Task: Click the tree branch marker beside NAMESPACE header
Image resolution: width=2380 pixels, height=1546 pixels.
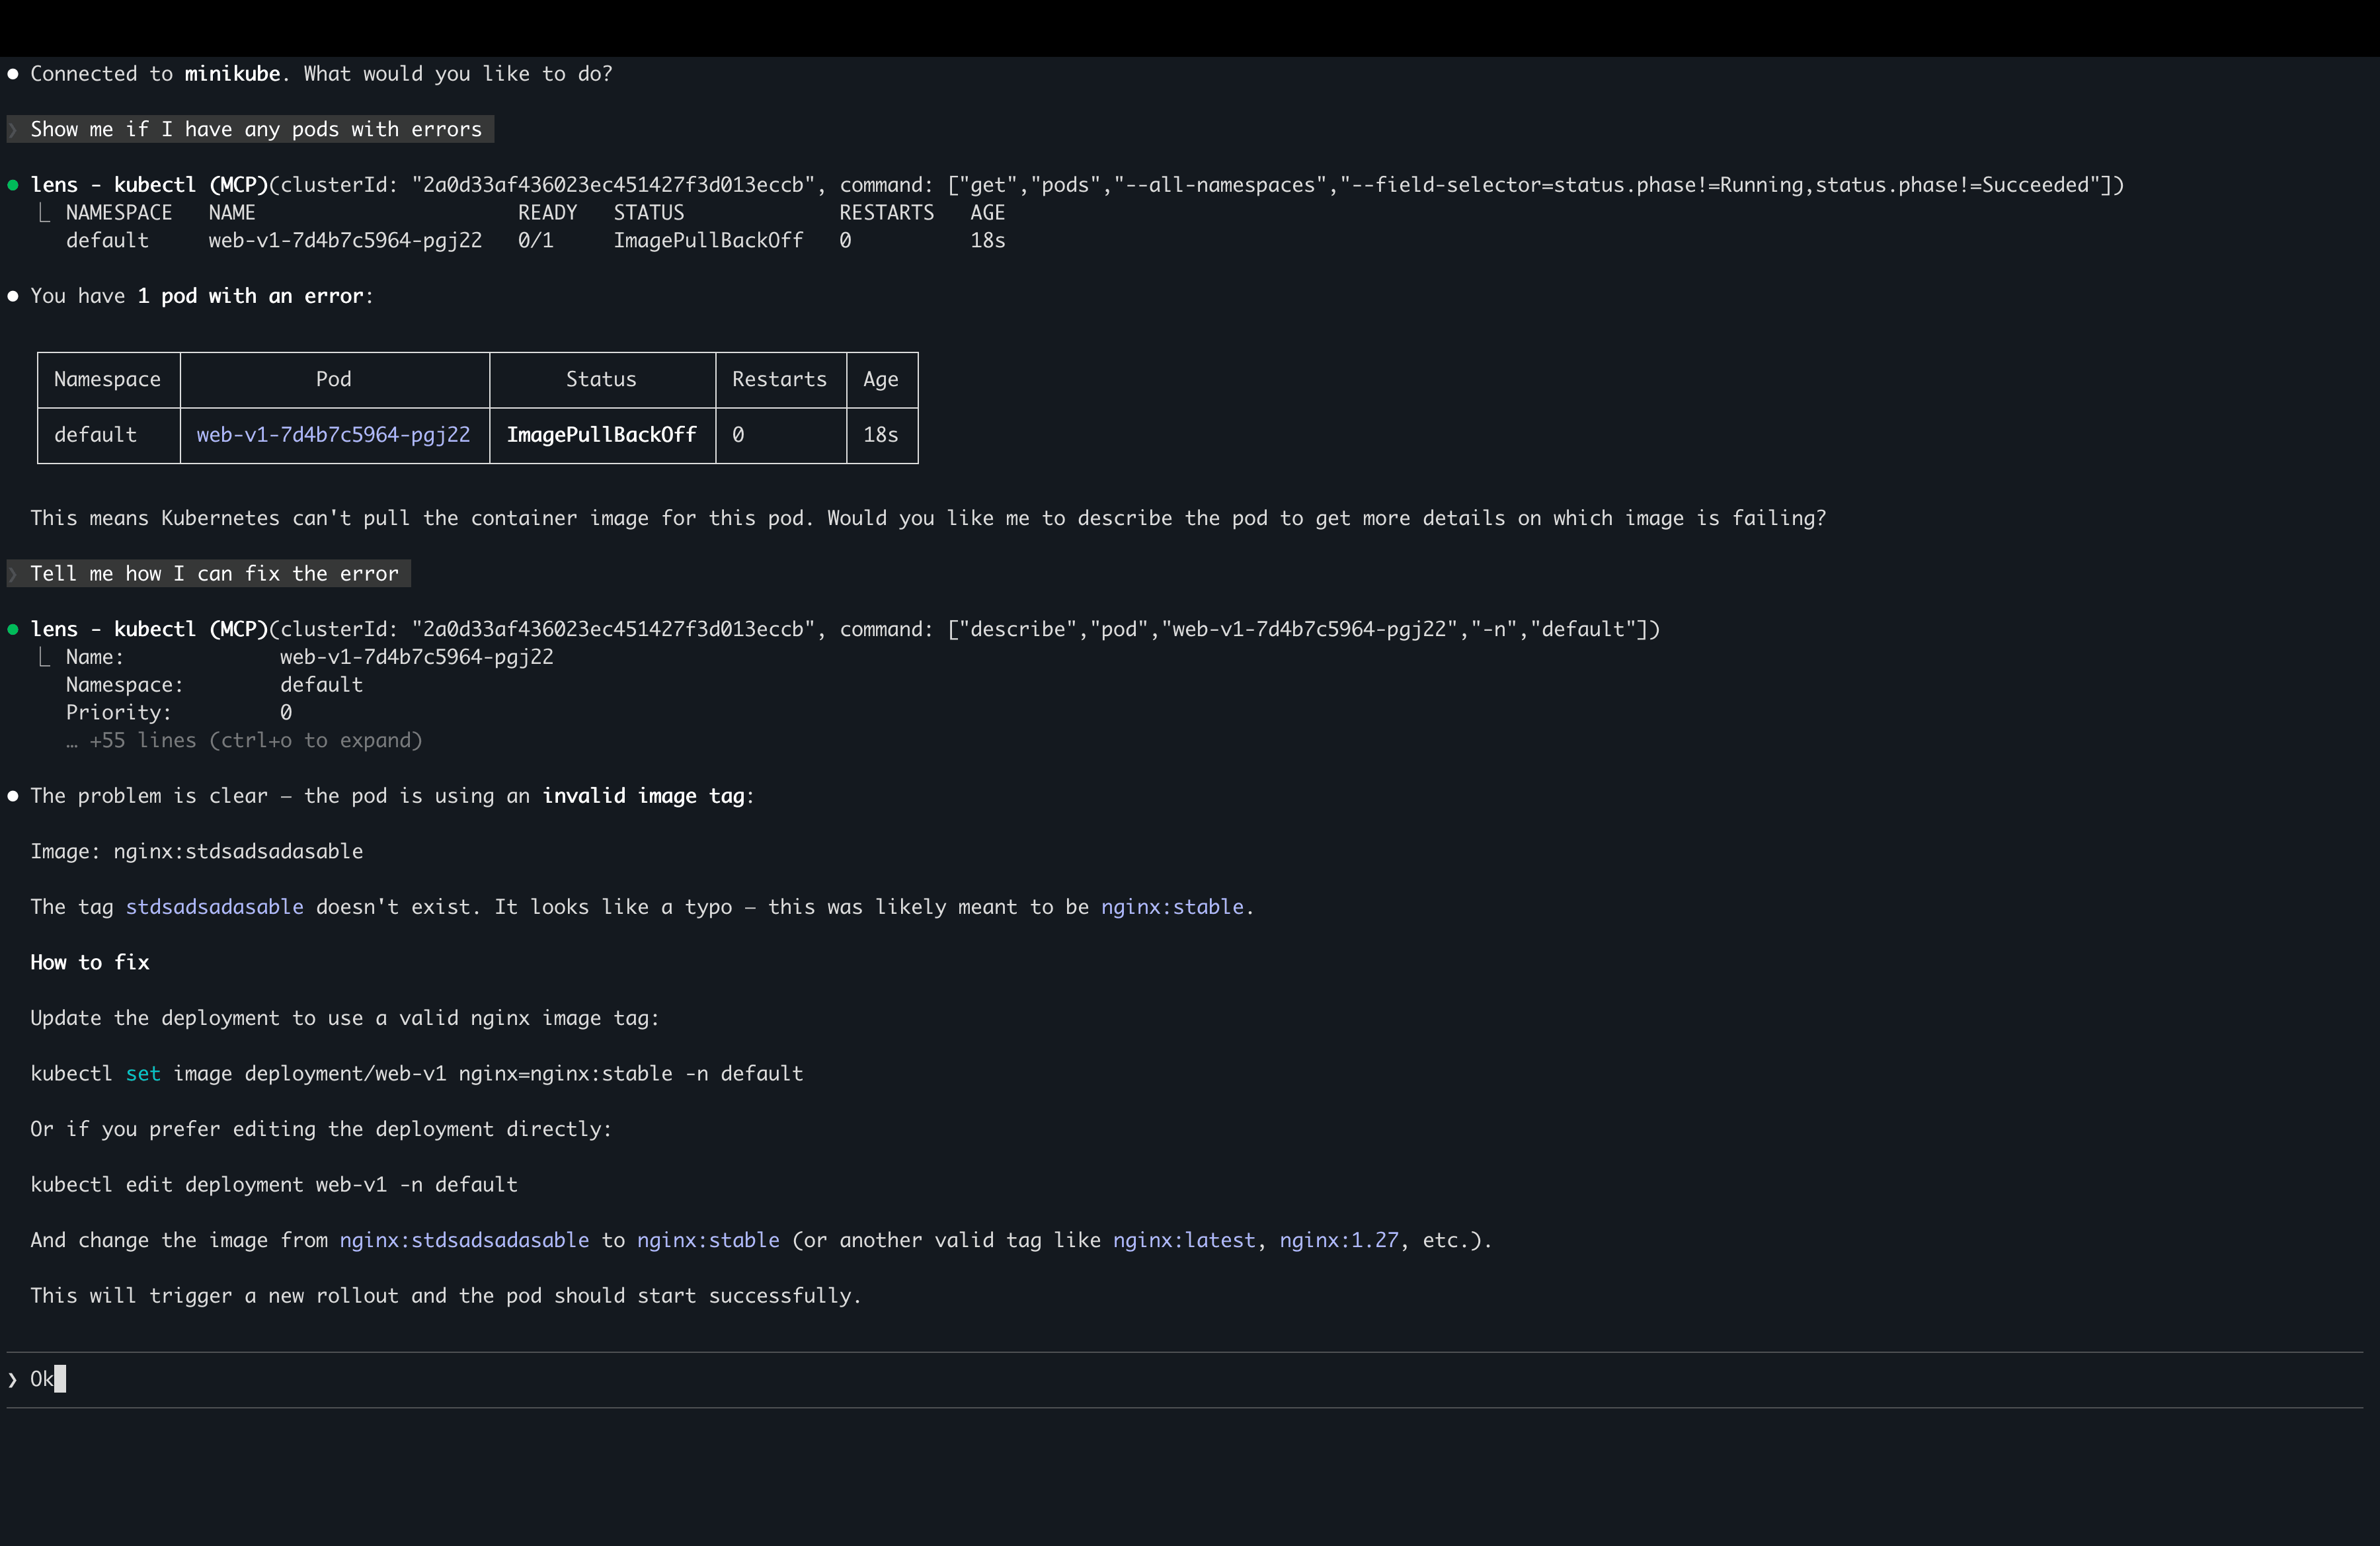Action: [44, 213]
